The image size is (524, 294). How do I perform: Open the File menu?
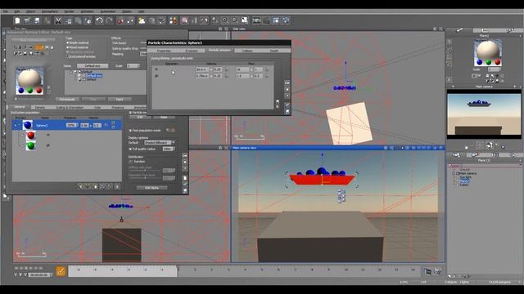click(6, 11)
